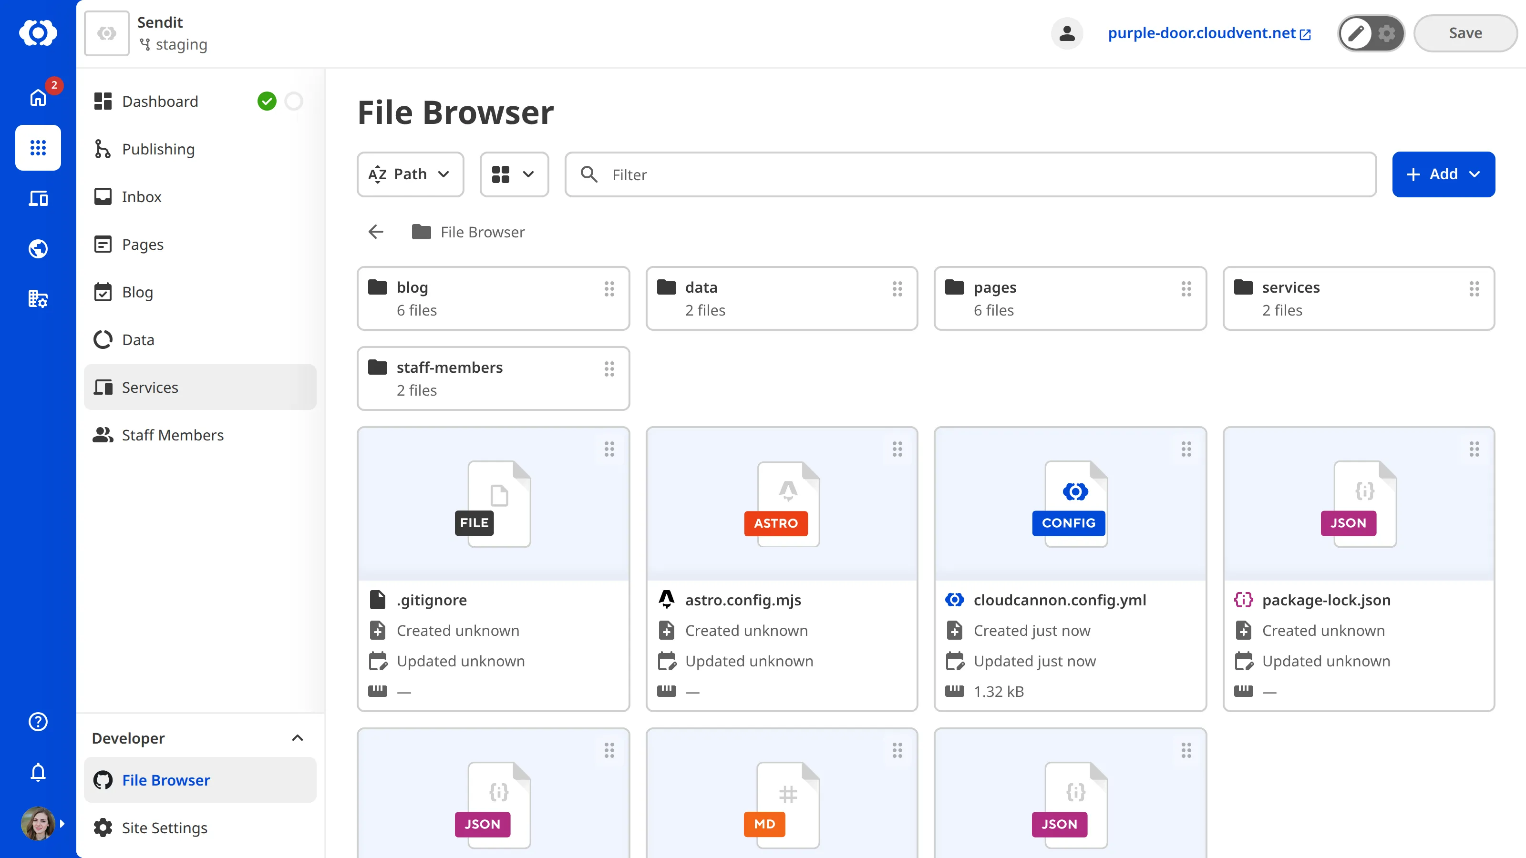Open the cloudcannon.config.yml CONFIG thumbnail
The height and width of the screenshot is (858, 1526).
(x=1070, y=504)
